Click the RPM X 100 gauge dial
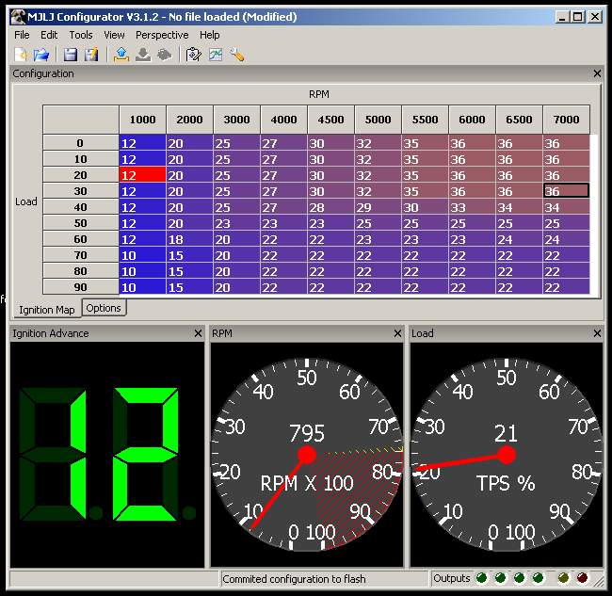 (x=307, y=455)
